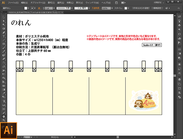Image resolution: width=183 pixels, height=139 pixels.
Task: Expand the opacity 100% dropdown
Action: [112, 8]
